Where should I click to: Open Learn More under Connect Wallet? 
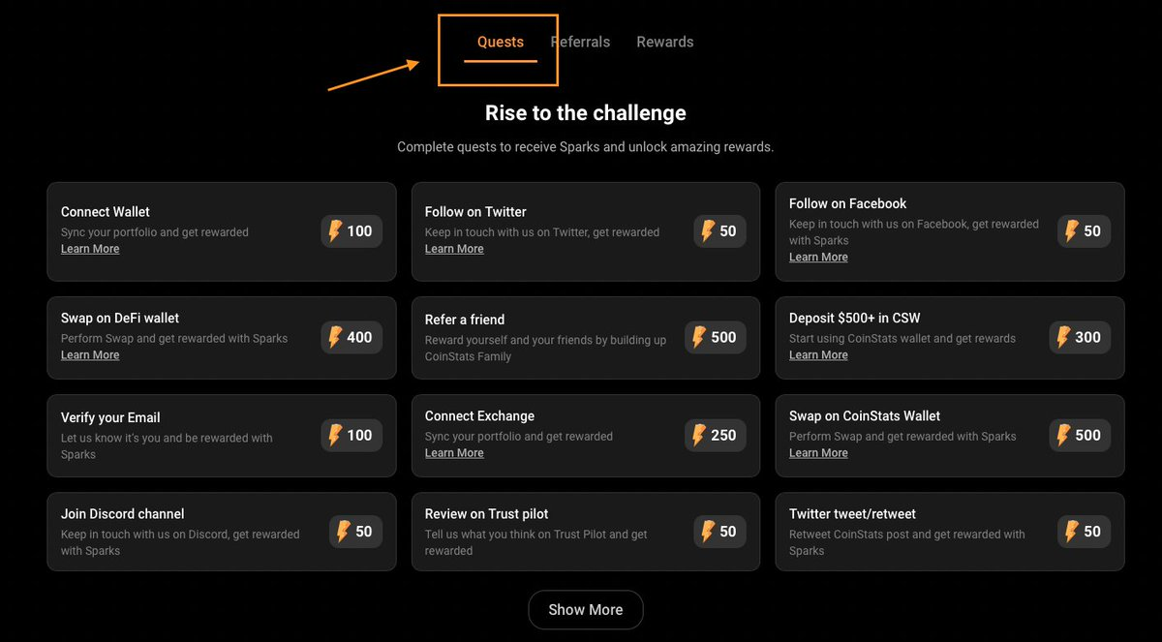coord(90,249)
